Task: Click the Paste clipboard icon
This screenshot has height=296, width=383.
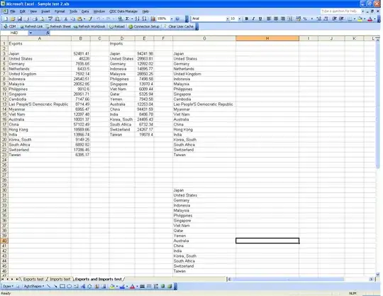Action: [79, 18]
